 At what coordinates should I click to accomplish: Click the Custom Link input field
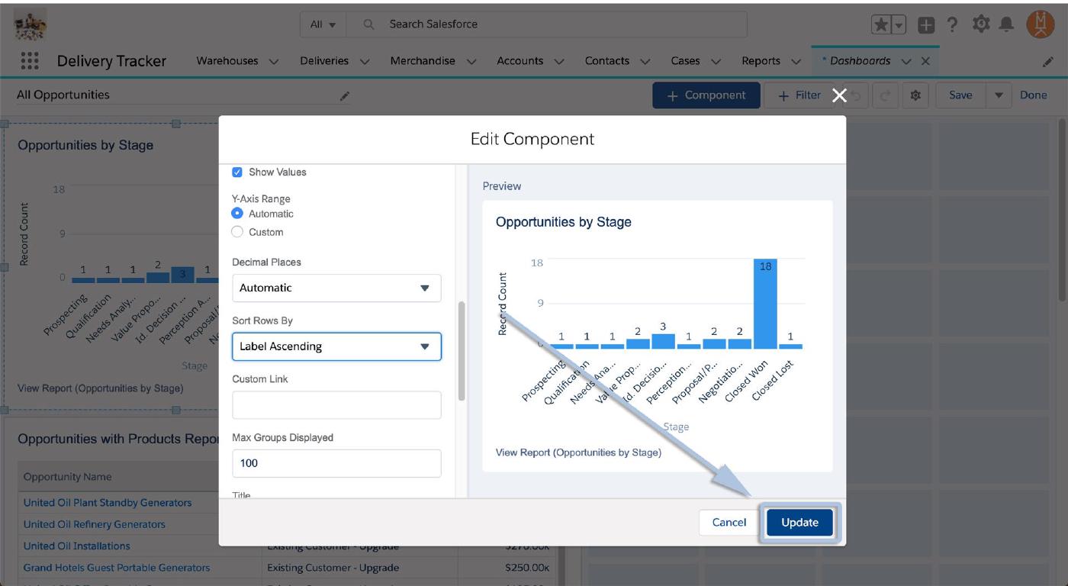point(336,405)
